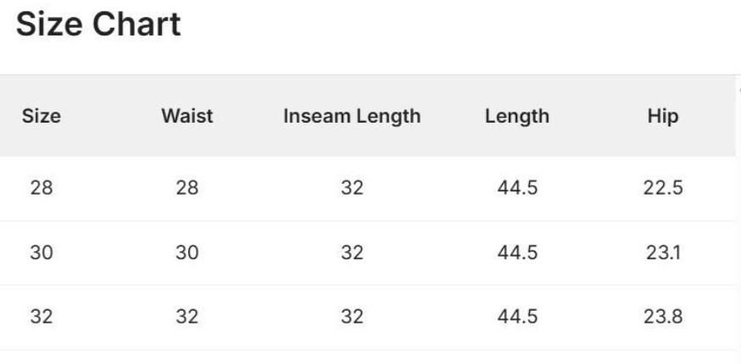Click the inseam length for size 30
This screenshot has width=741, height=364.
point(352,252)
